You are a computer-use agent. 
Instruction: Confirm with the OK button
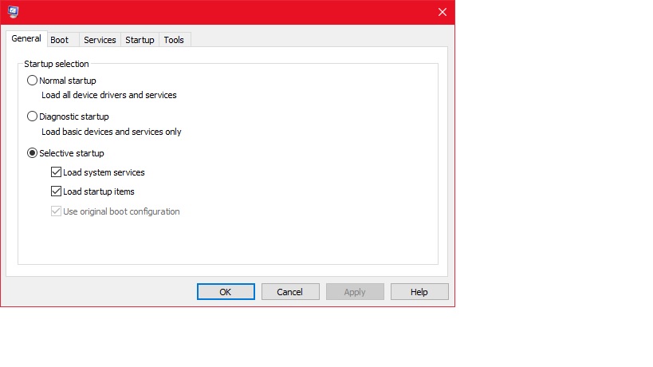click(x=226, y=291)
